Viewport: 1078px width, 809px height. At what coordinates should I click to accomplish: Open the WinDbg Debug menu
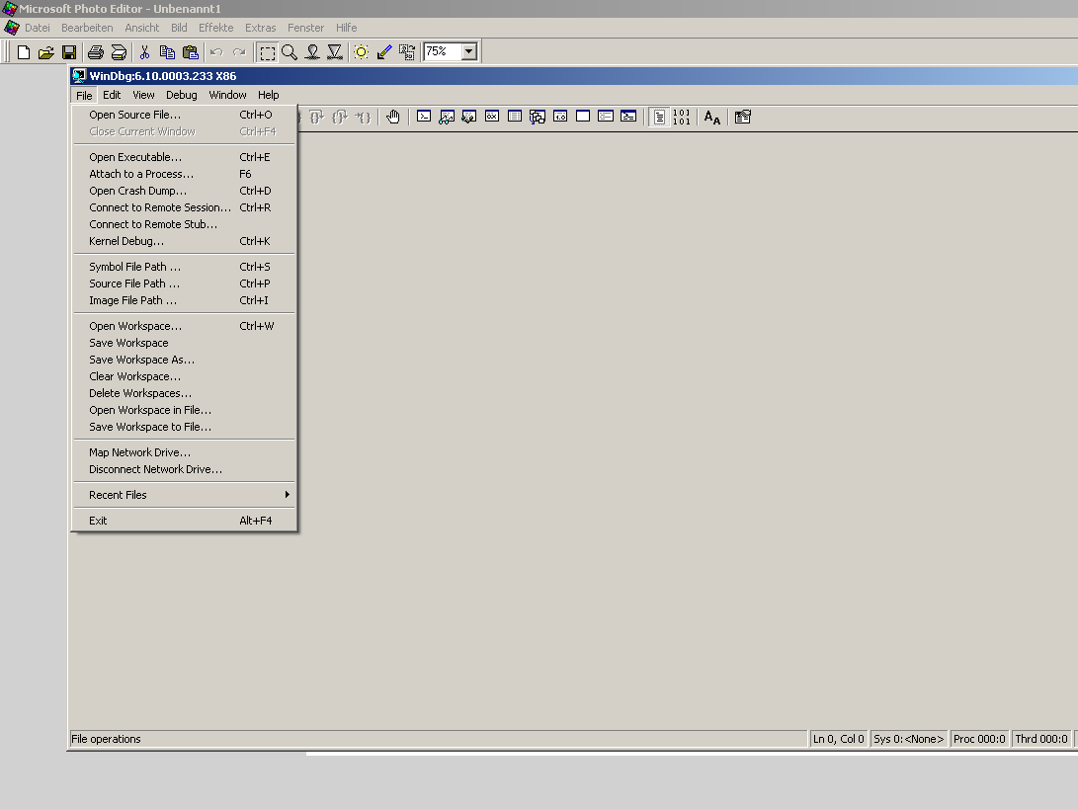click(x=182, y=95)
